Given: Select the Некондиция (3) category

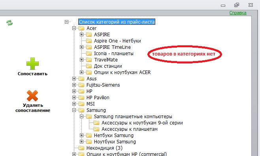Looking at the screenshot, I should click(x=104, y=148).
